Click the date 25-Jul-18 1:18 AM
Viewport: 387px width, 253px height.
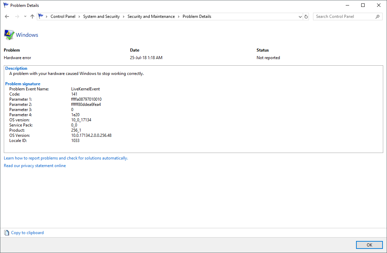(146, 58)
